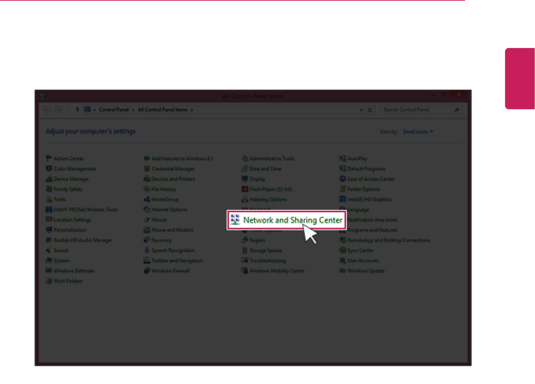Image resolution: width=535 pixels, height=384 pixels.
Task: Click the Forward navigation arrow
Action: (x=58, y=110)
